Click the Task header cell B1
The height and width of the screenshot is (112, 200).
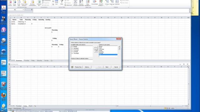click(x=21, y=20)
